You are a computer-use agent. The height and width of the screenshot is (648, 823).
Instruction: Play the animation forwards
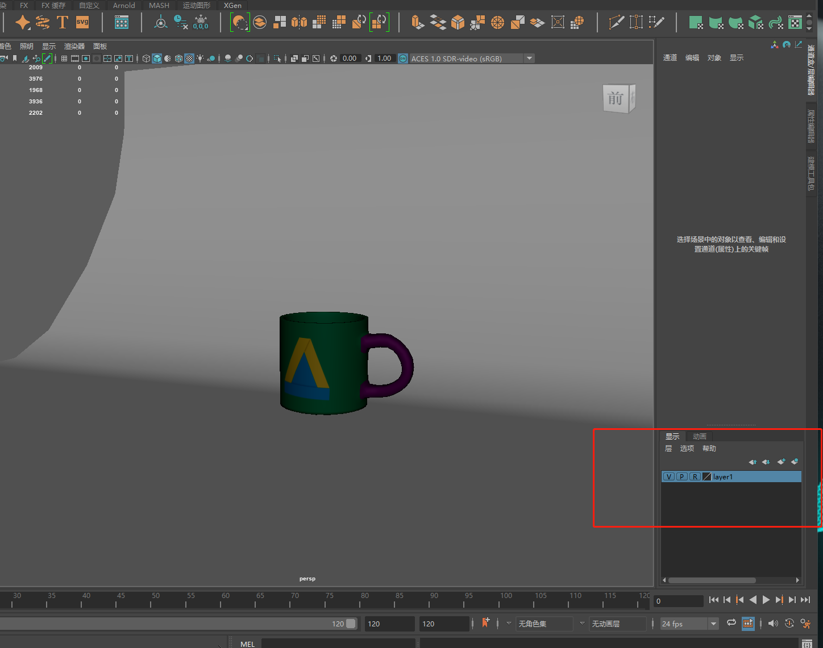tap(766, 600)
